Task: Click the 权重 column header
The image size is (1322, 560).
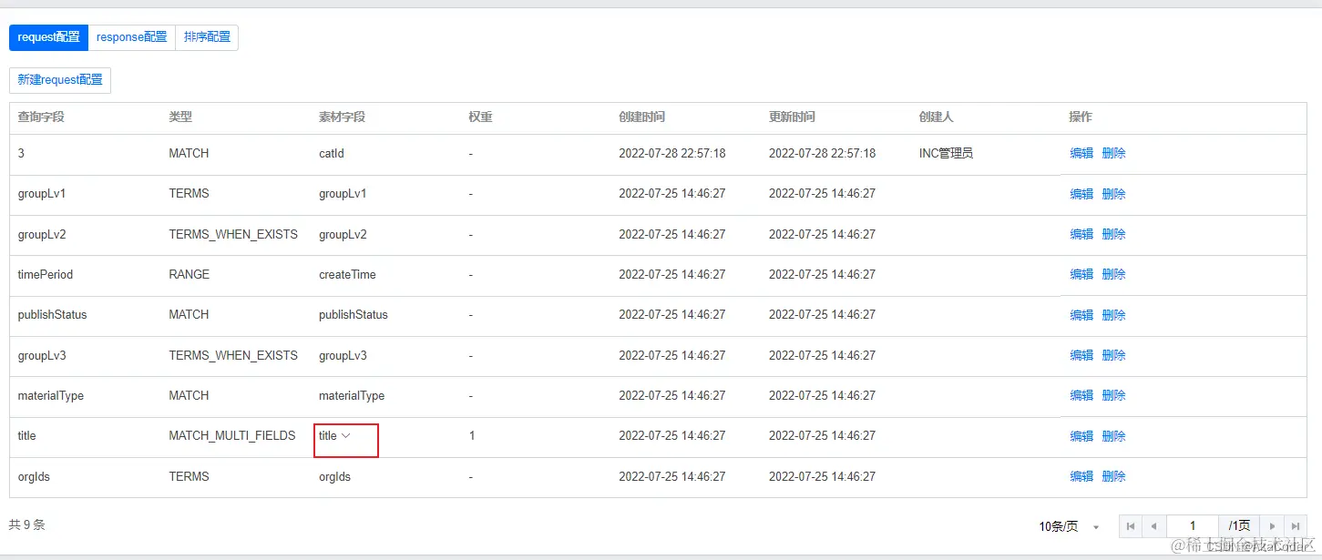Action: click(481, 117)
